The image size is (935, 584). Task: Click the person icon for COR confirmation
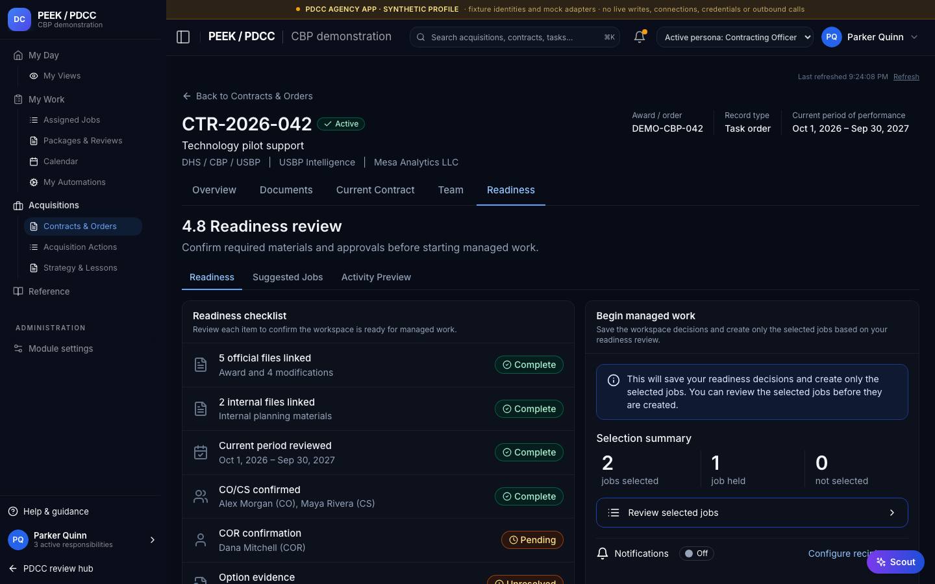(x=201, y=540)
